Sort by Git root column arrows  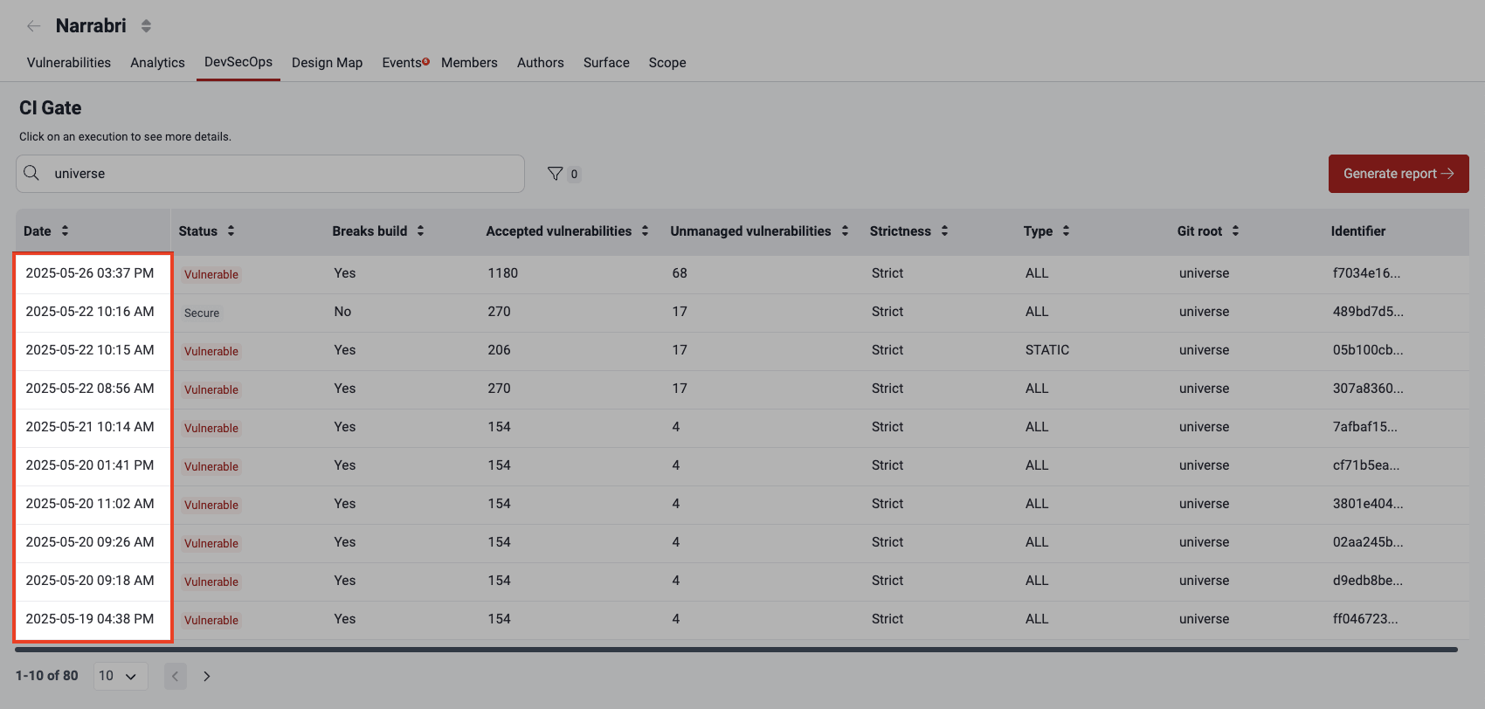click(1235, 231)
